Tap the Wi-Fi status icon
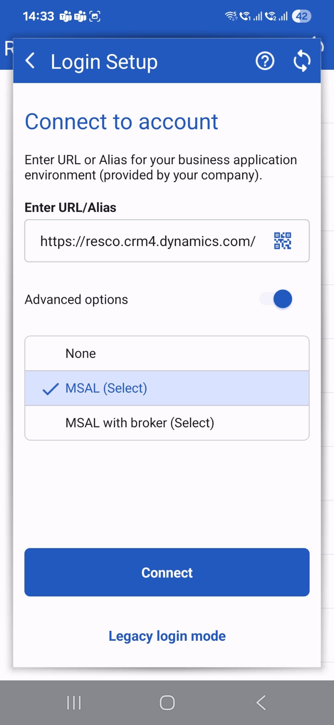The height and width of the screenshot is (725, 334). tap(231, 16)
